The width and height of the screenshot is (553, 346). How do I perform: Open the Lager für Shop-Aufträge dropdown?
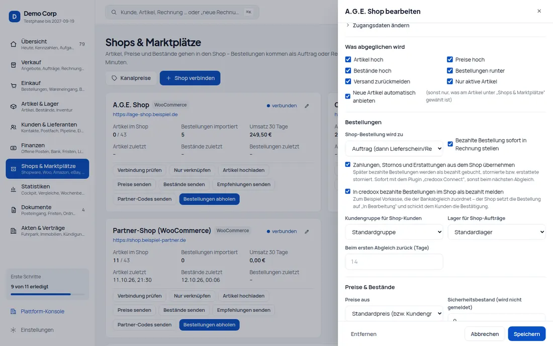(497, 232)
